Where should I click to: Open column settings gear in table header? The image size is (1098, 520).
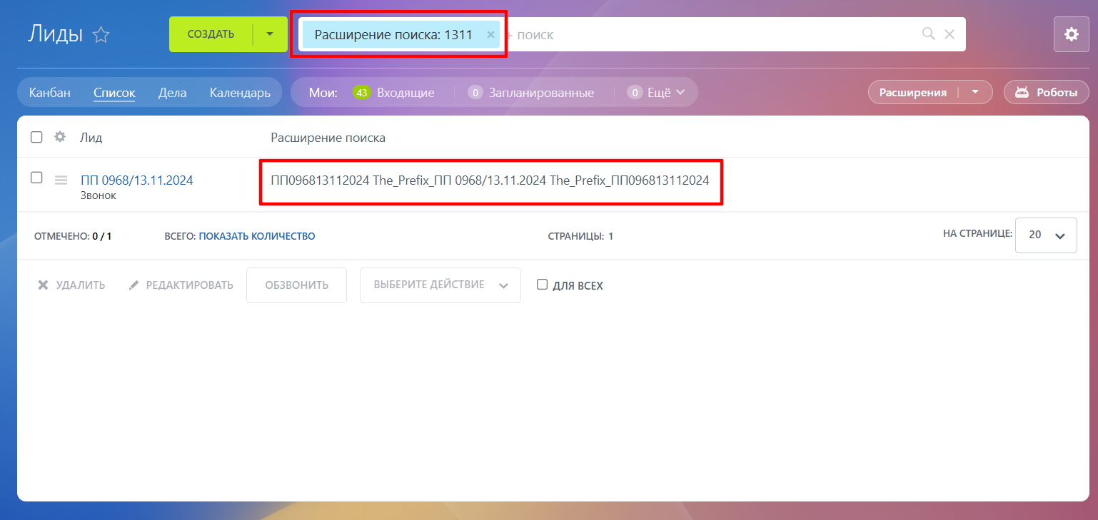60,137
